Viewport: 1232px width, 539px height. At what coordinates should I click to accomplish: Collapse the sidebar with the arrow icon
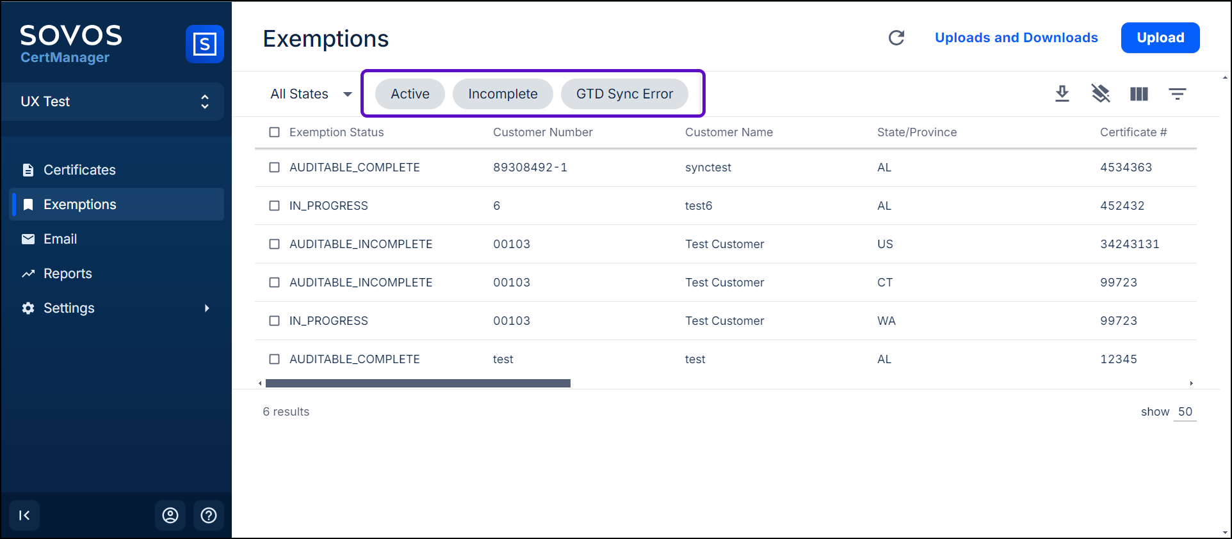24,515
